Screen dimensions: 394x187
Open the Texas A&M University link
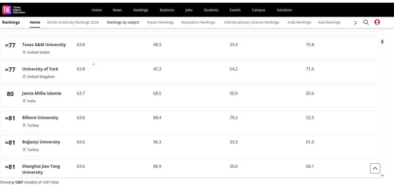pos(44,45)
